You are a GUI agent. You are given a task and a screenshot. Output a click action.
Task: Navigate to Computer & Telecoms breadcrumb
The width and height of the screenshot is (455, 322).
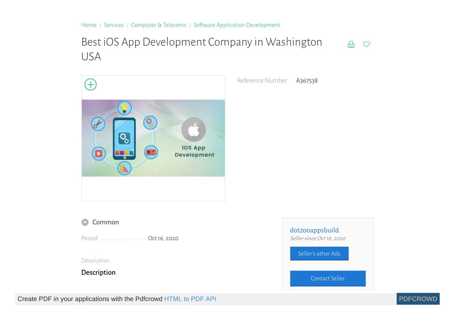pos(158,25)
